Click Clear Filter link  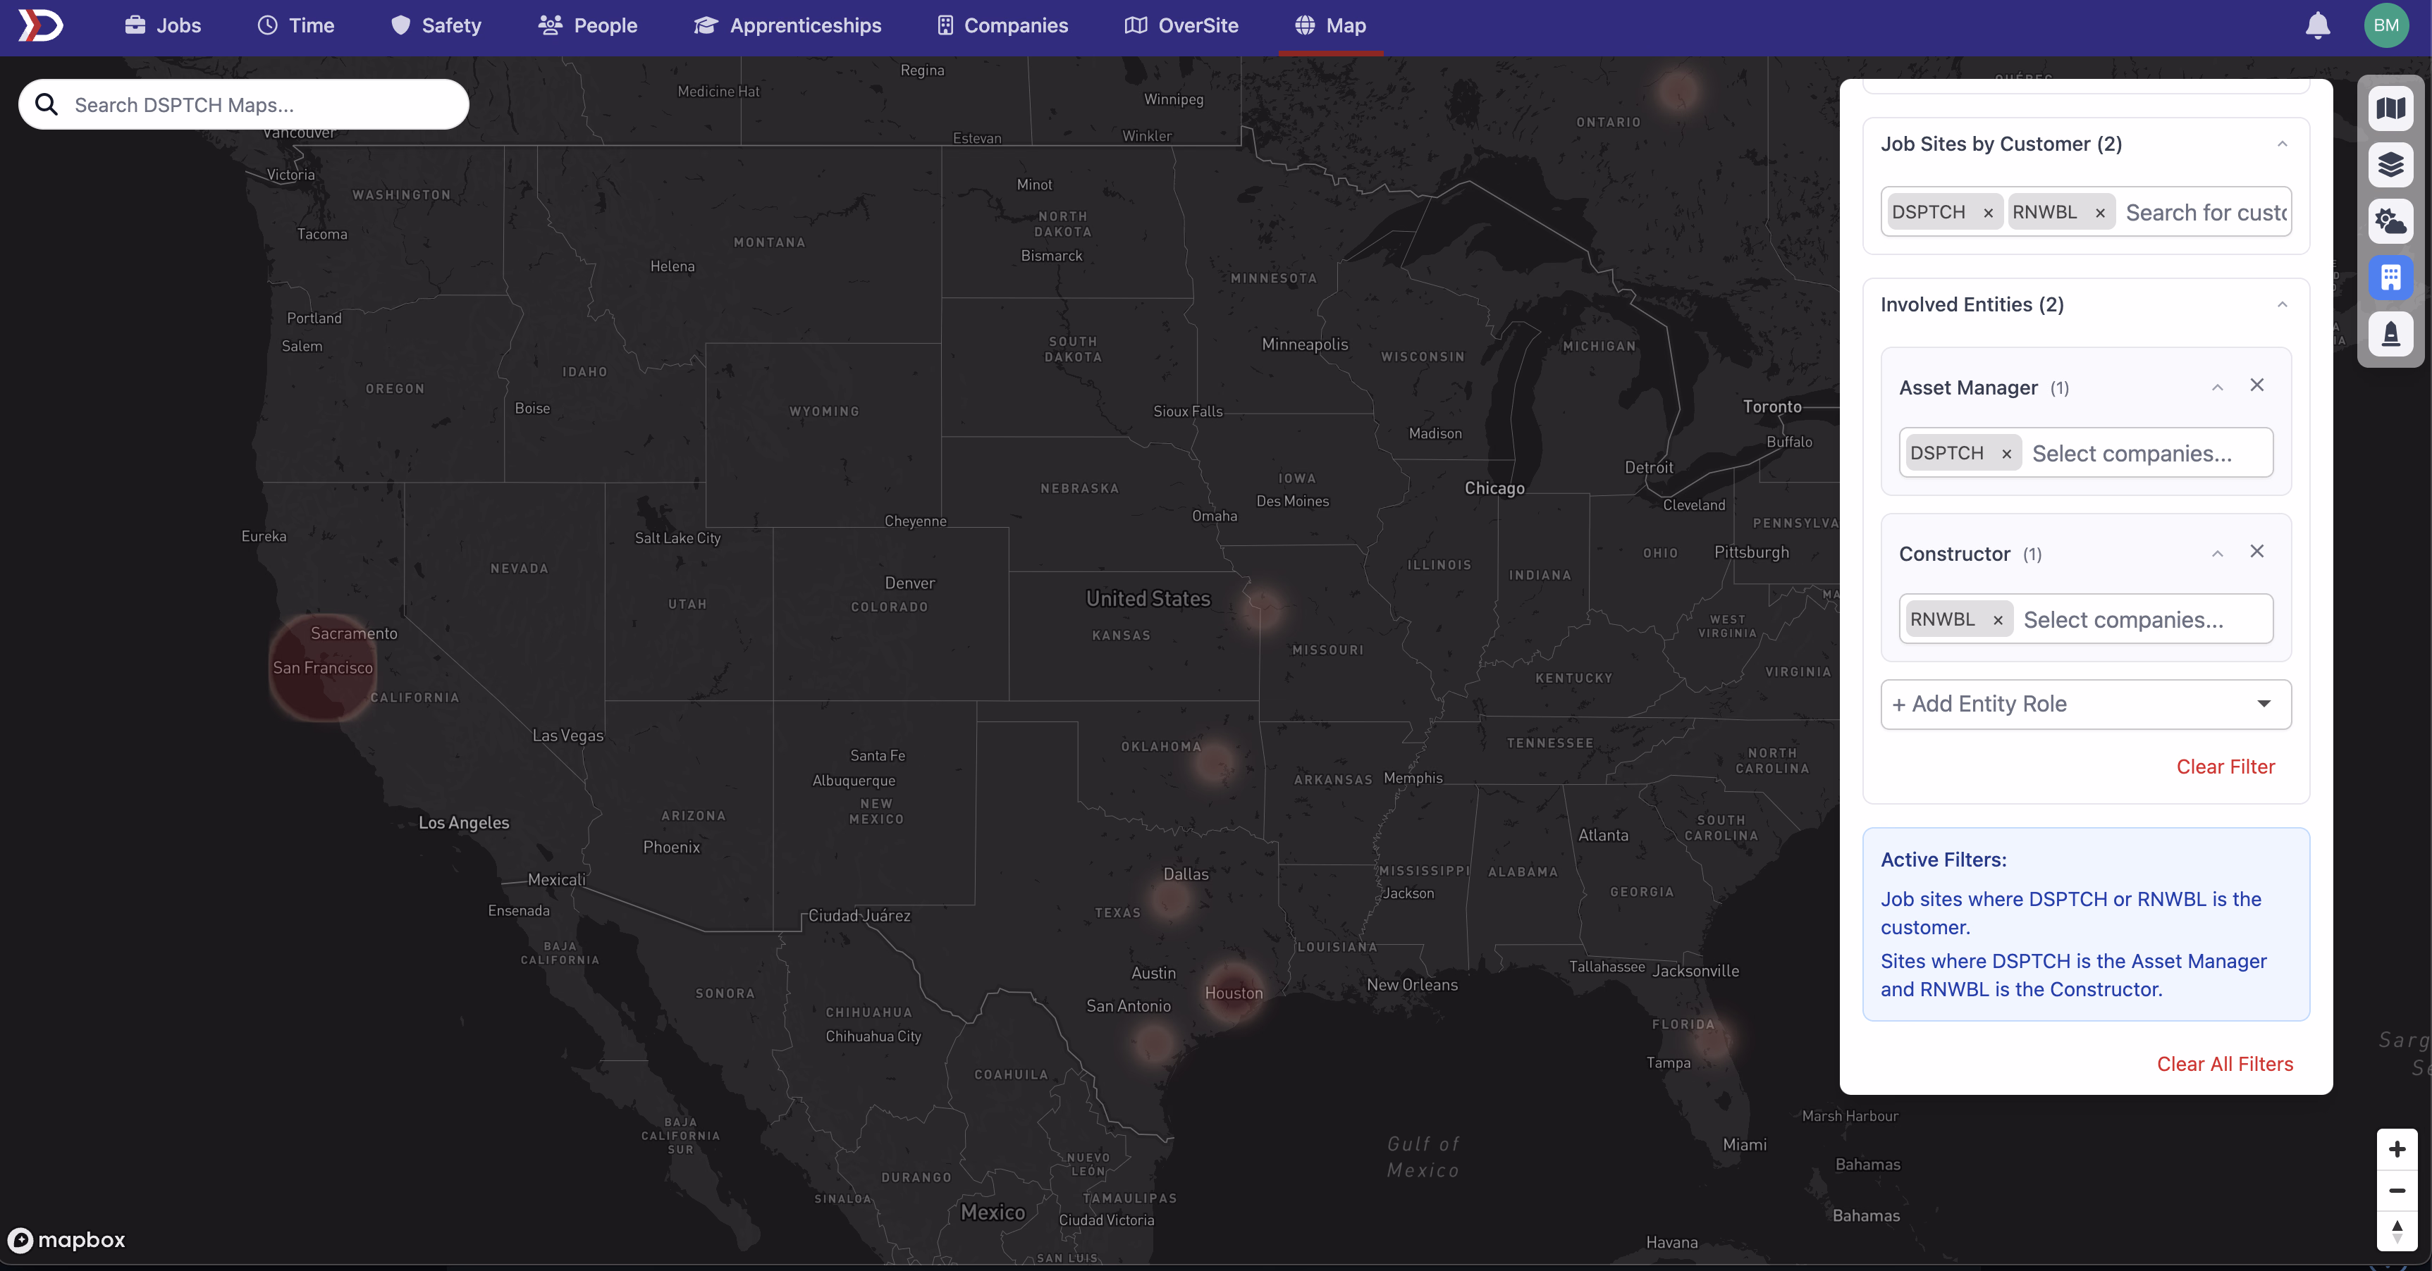tap(2225, 766)
